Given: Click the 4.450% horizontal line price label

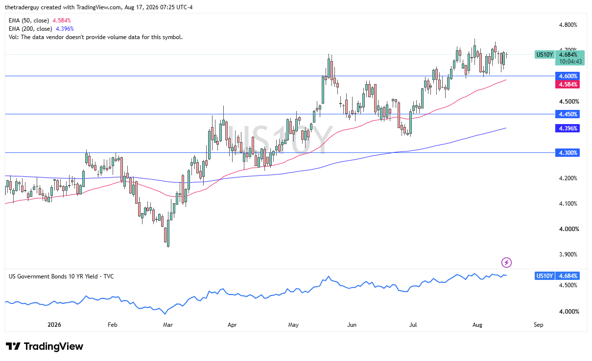Looking at the screenshot, I should [x=568, y=114].
